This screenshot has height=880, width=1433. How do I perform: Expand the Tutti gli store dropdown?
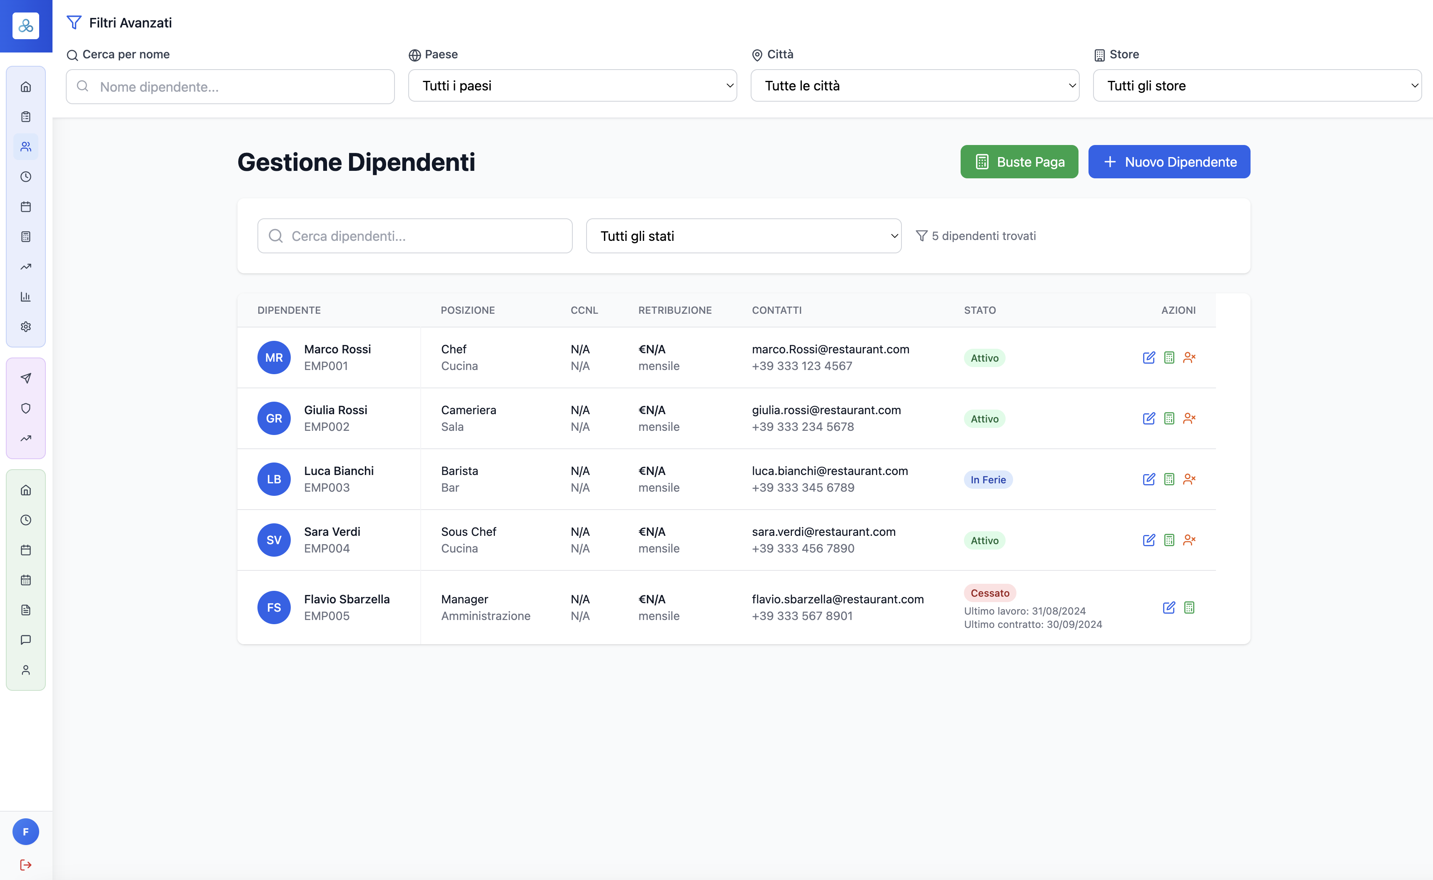(1257, 85)
